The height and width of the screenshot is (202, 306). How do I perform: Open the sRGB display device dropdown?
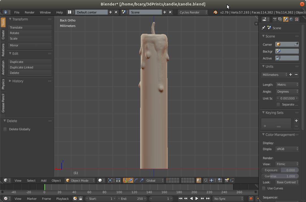click(x=287, y=149)
